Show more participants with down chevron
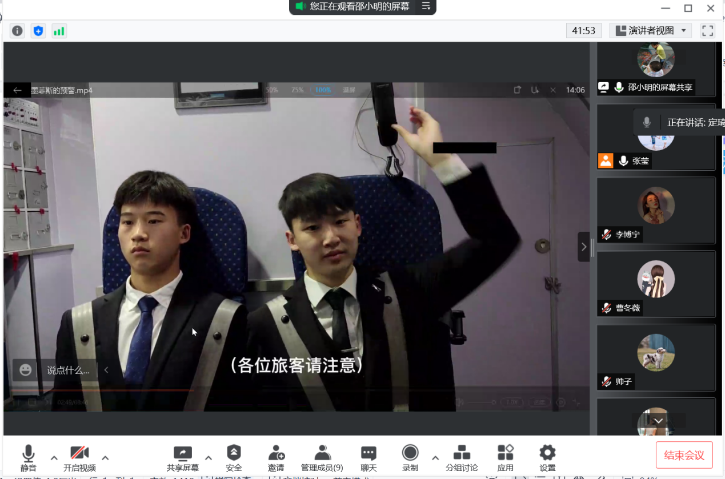Image resolution: width=725 pixels, height=479 pixels. (658, 421)
